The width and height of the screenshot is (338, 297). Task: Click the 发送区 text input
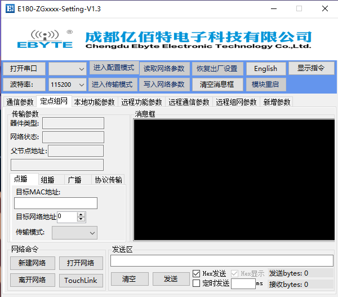[222, 260]
